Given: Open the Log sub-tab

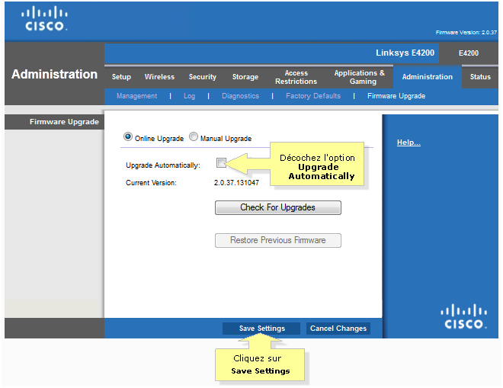Looking at the screenshot, I should [x=189, y=96].
